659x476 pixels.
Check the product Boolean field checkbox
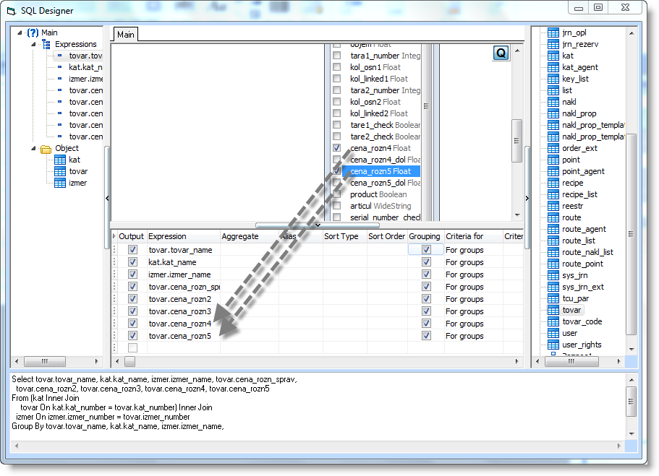coord(336,194)
